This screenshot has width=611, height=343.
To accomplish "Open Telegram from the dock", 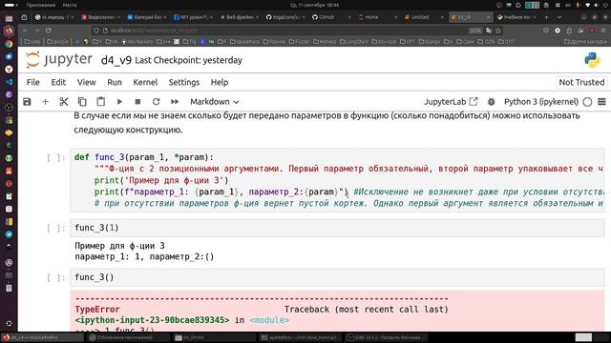I will 9,234.
